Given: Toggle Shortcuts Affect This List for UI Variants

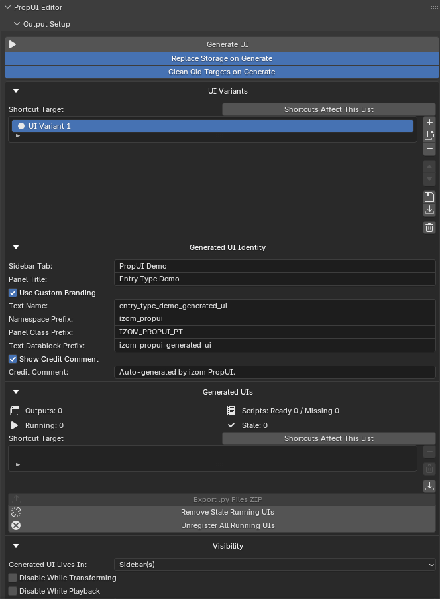Looking at the screenshot, I should [x=329, y=109].
